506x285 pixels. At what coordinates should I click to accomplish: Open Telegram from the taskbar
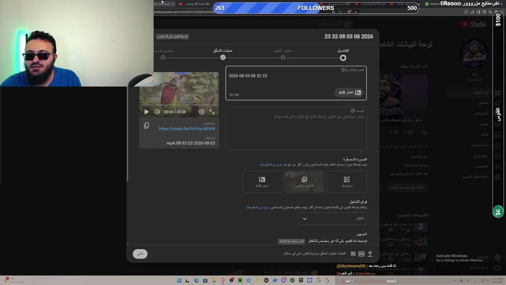coord(249,281)
